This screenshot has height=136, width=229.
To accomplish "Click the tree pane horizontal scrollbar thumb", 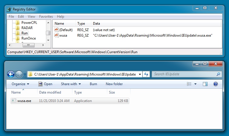I will pos(28,45).
